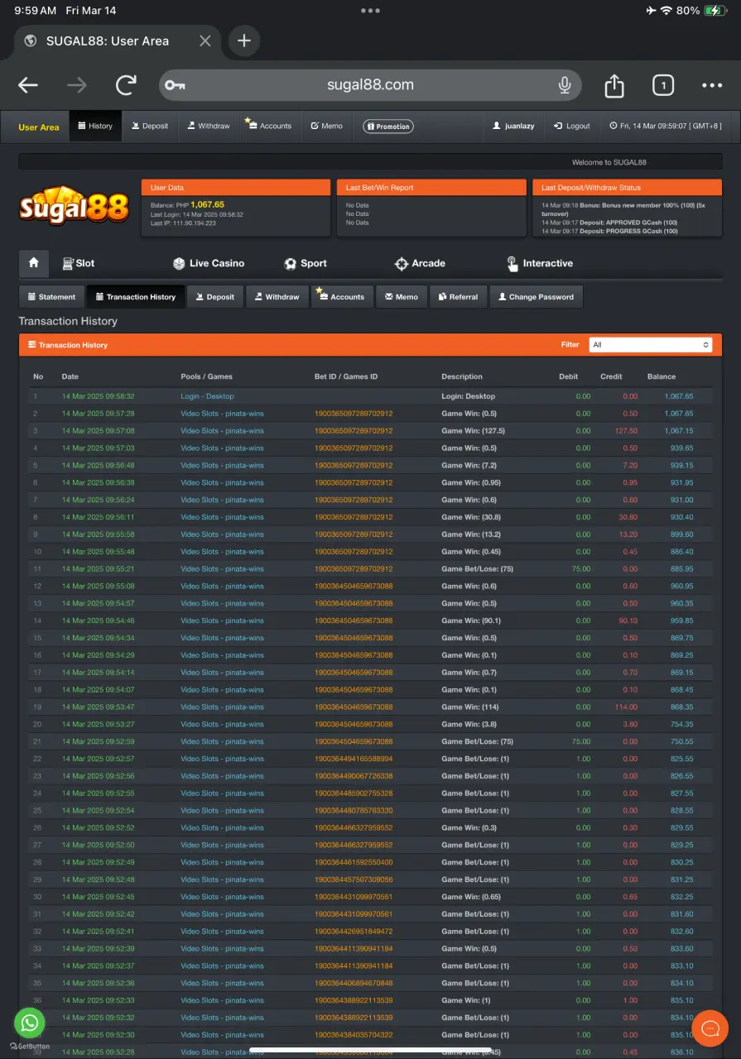The width and height of the screenshot is (741, 1059).
Task: Click date 14 Mar 2025 09:58:32
Action: point(98,396)
